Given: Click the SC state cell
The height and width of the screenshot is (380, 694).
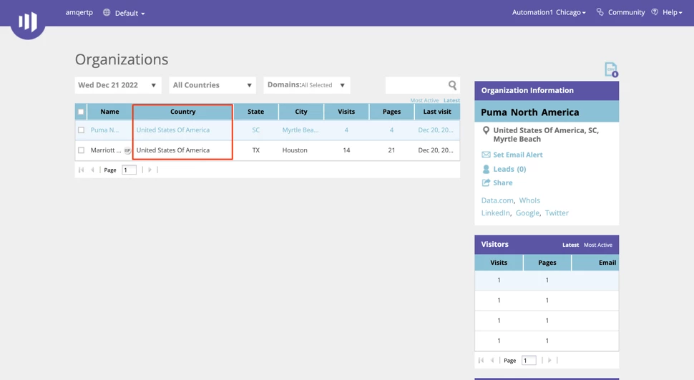Looking at the screenshot, I should (256, 130).
